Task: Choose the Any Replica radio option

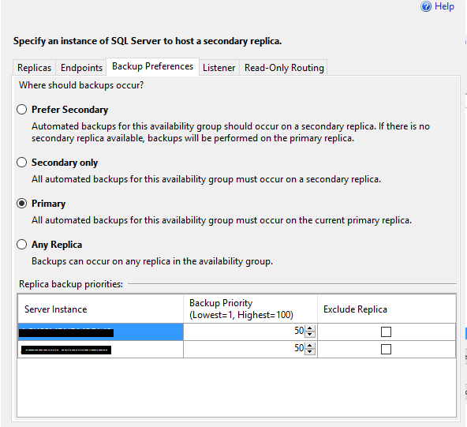Action: point(22,245)
